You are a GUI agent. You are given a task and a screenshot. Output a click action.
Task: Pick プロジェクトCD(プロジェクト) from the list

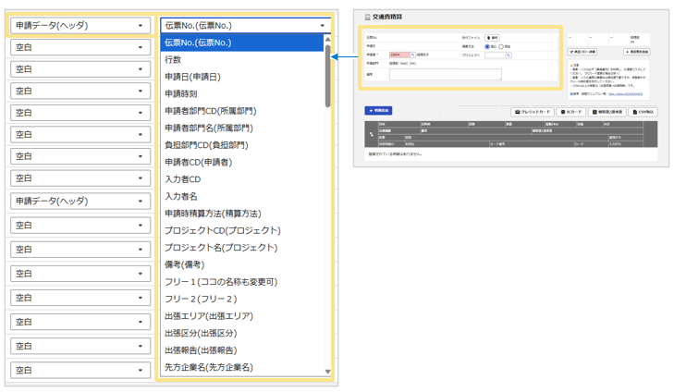click(x=242, y=230)
